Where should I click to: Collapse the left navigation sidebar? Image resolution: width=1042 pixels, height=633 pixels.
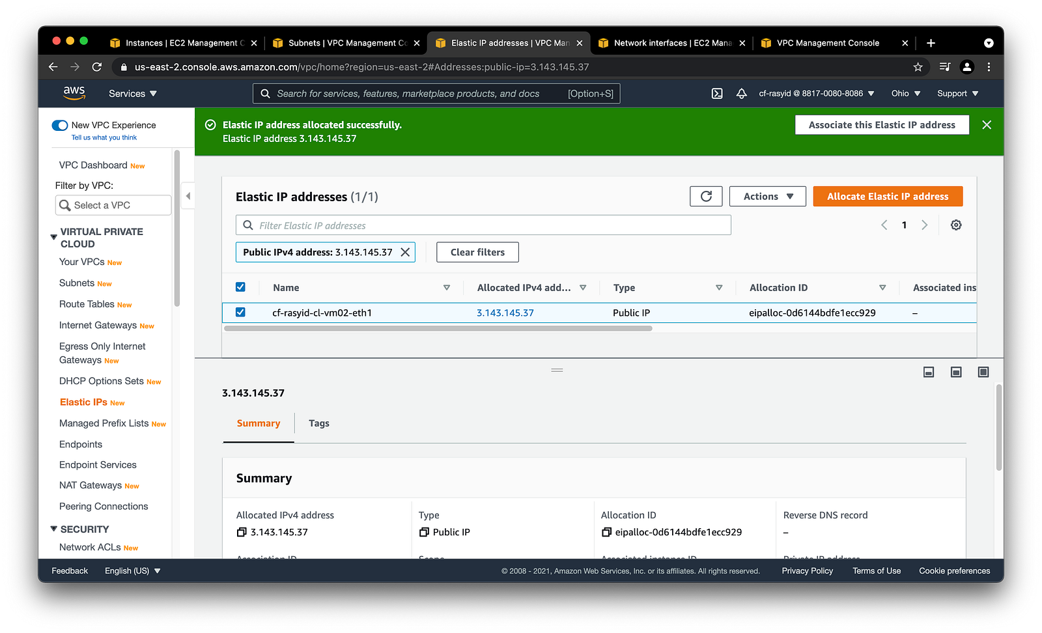pyautogui.click(x=188, y=196)
